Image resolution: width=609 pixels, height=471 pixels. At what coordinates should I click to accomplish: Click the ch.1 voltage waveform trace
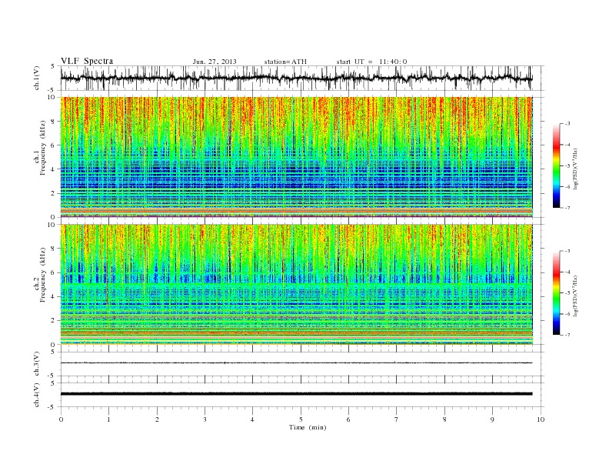click(296, 78)
